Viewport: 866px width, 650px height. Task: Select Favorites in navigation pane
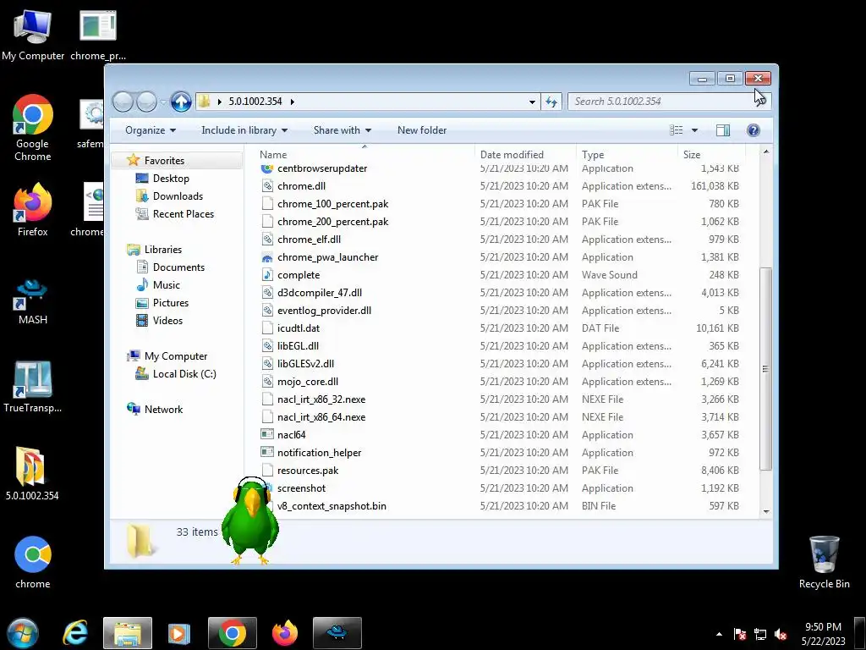tap(164, 160)
